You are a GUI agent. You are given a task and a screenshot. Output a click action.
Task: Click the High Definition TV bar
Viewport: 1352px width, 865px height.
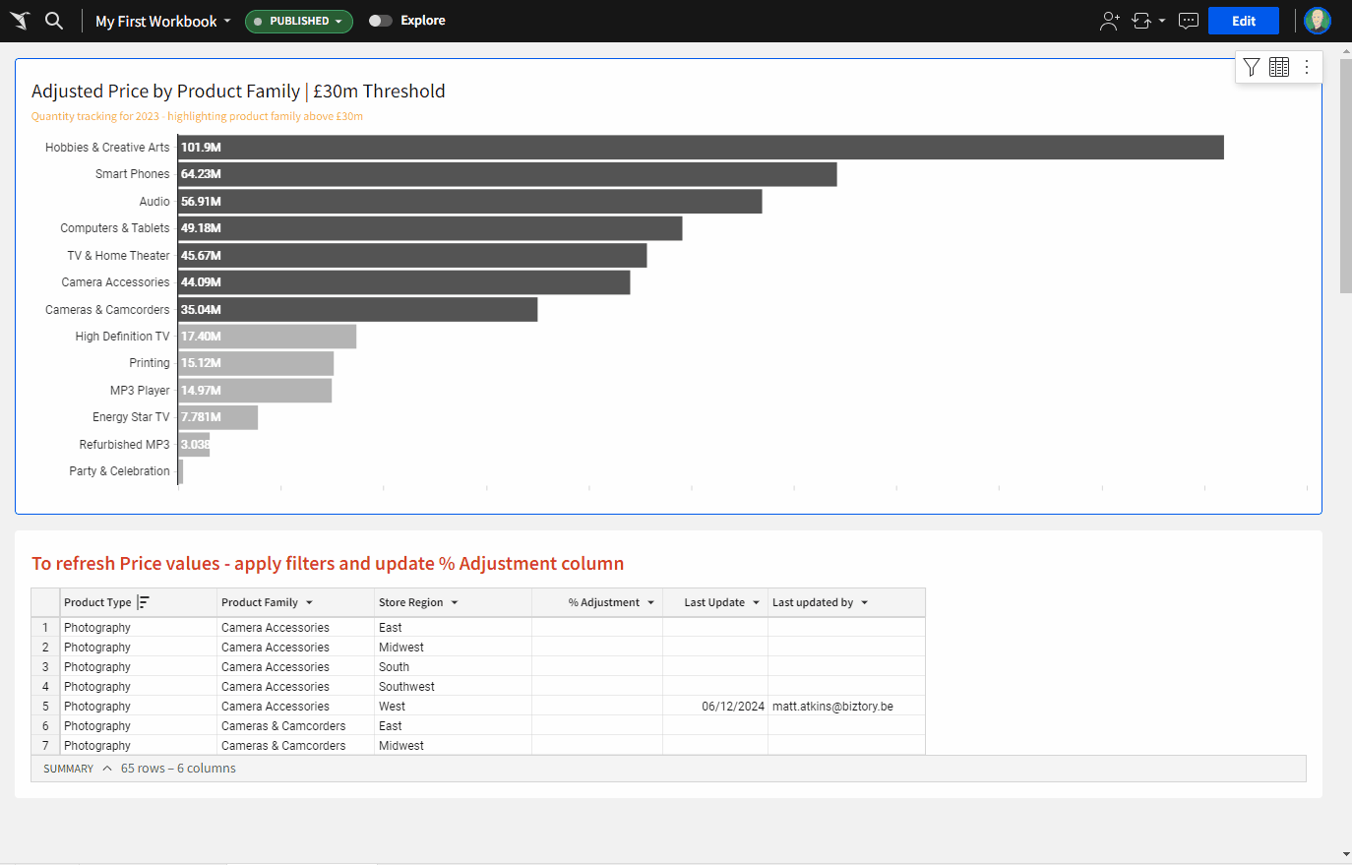point(267,337)
